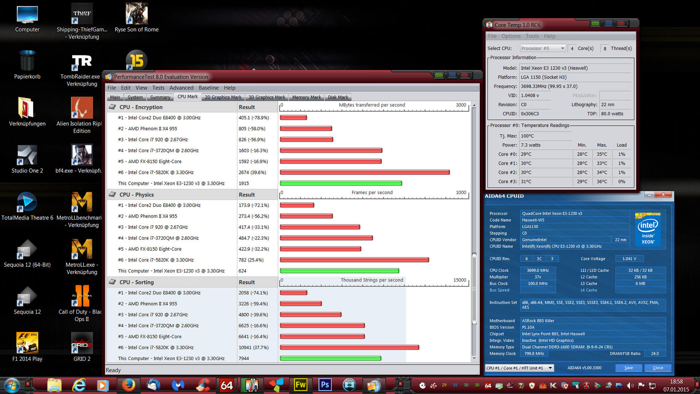
Task: Open the File menu in PerformanceTest
Action: (112, 88)
